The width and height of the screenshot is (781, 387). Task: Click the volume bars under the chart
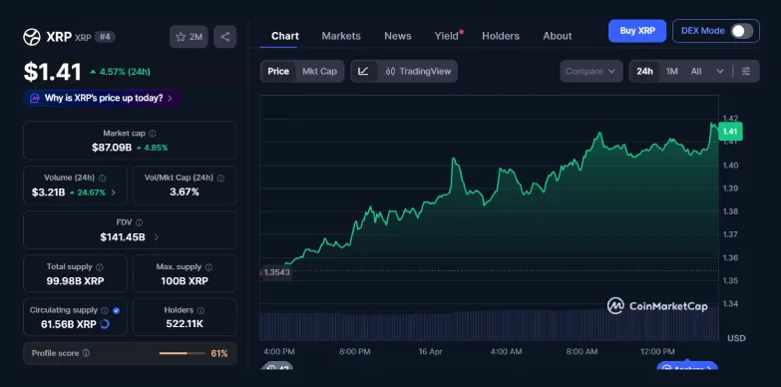pos(489,326)
